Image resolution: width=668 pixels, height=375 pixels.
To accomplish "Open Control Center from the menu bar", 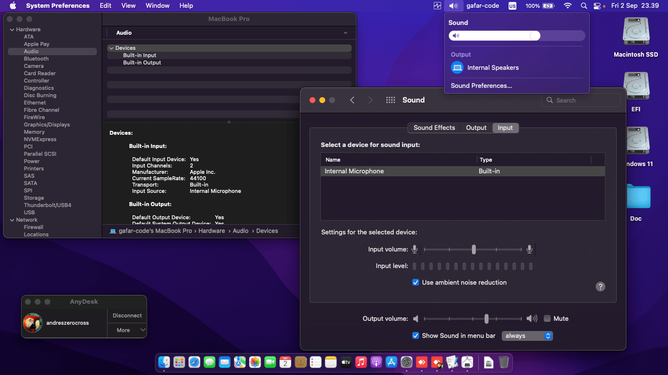I will [x=597, y=6].
